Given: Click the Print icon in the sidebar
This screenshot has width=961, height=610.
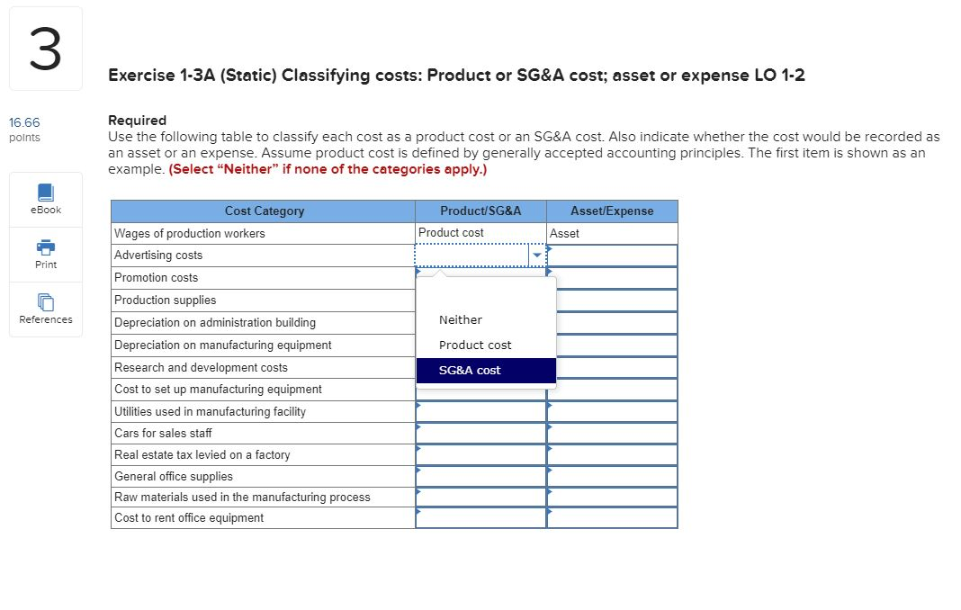Looking at the screenshot, I should (x=45, y=254).
